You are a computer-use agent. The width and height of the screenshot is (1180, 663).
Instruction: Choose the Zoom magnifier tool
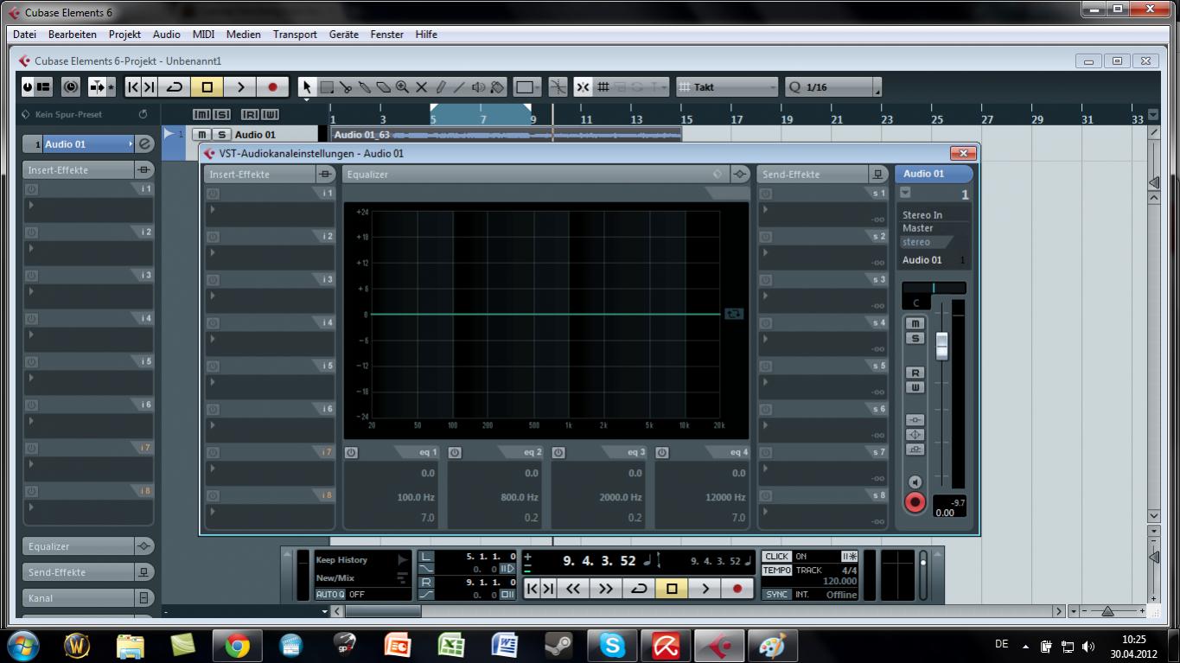pos(402,87)
